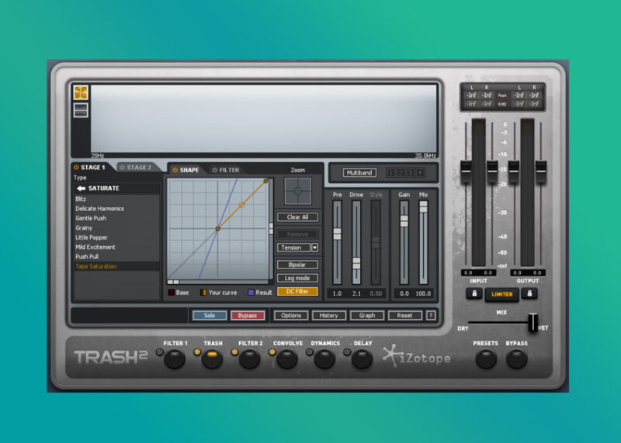Viewport: 621px width, 443px height.
Task: Open the Trash module knob
Action: [x=212, y=359]
